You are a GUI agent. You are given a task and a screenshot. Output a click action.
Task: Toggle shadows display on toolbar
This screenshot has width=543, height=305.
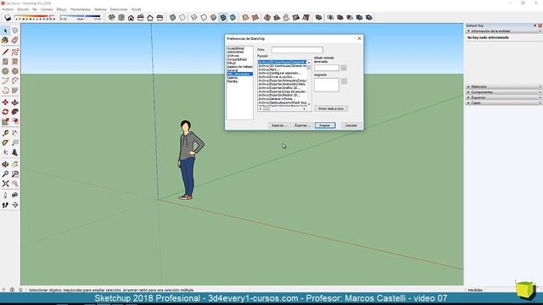(x=8, y=17)
